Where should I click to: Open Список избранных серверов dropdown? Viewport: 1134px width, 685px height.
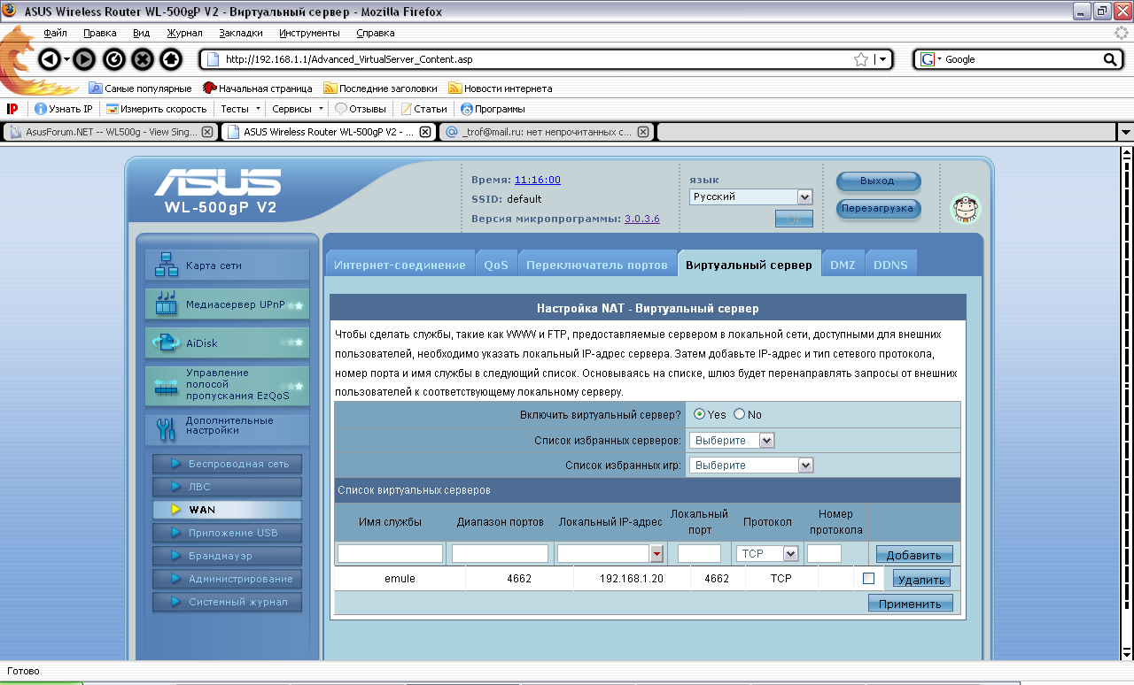732,440
